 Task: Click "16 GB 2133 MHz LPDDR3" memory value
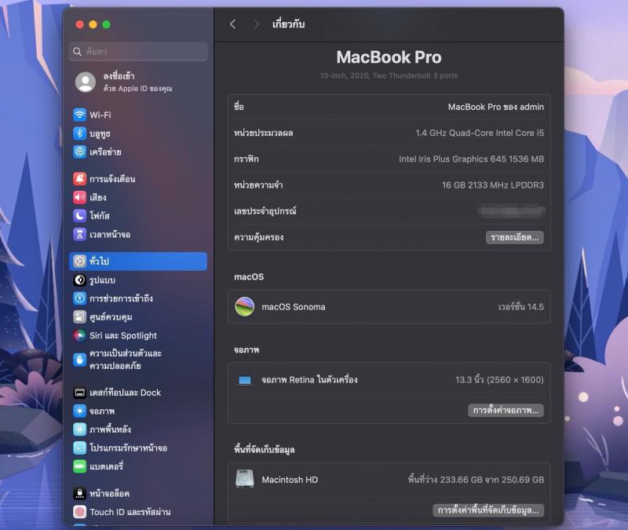pyautogui.click(x=493, y=185)
